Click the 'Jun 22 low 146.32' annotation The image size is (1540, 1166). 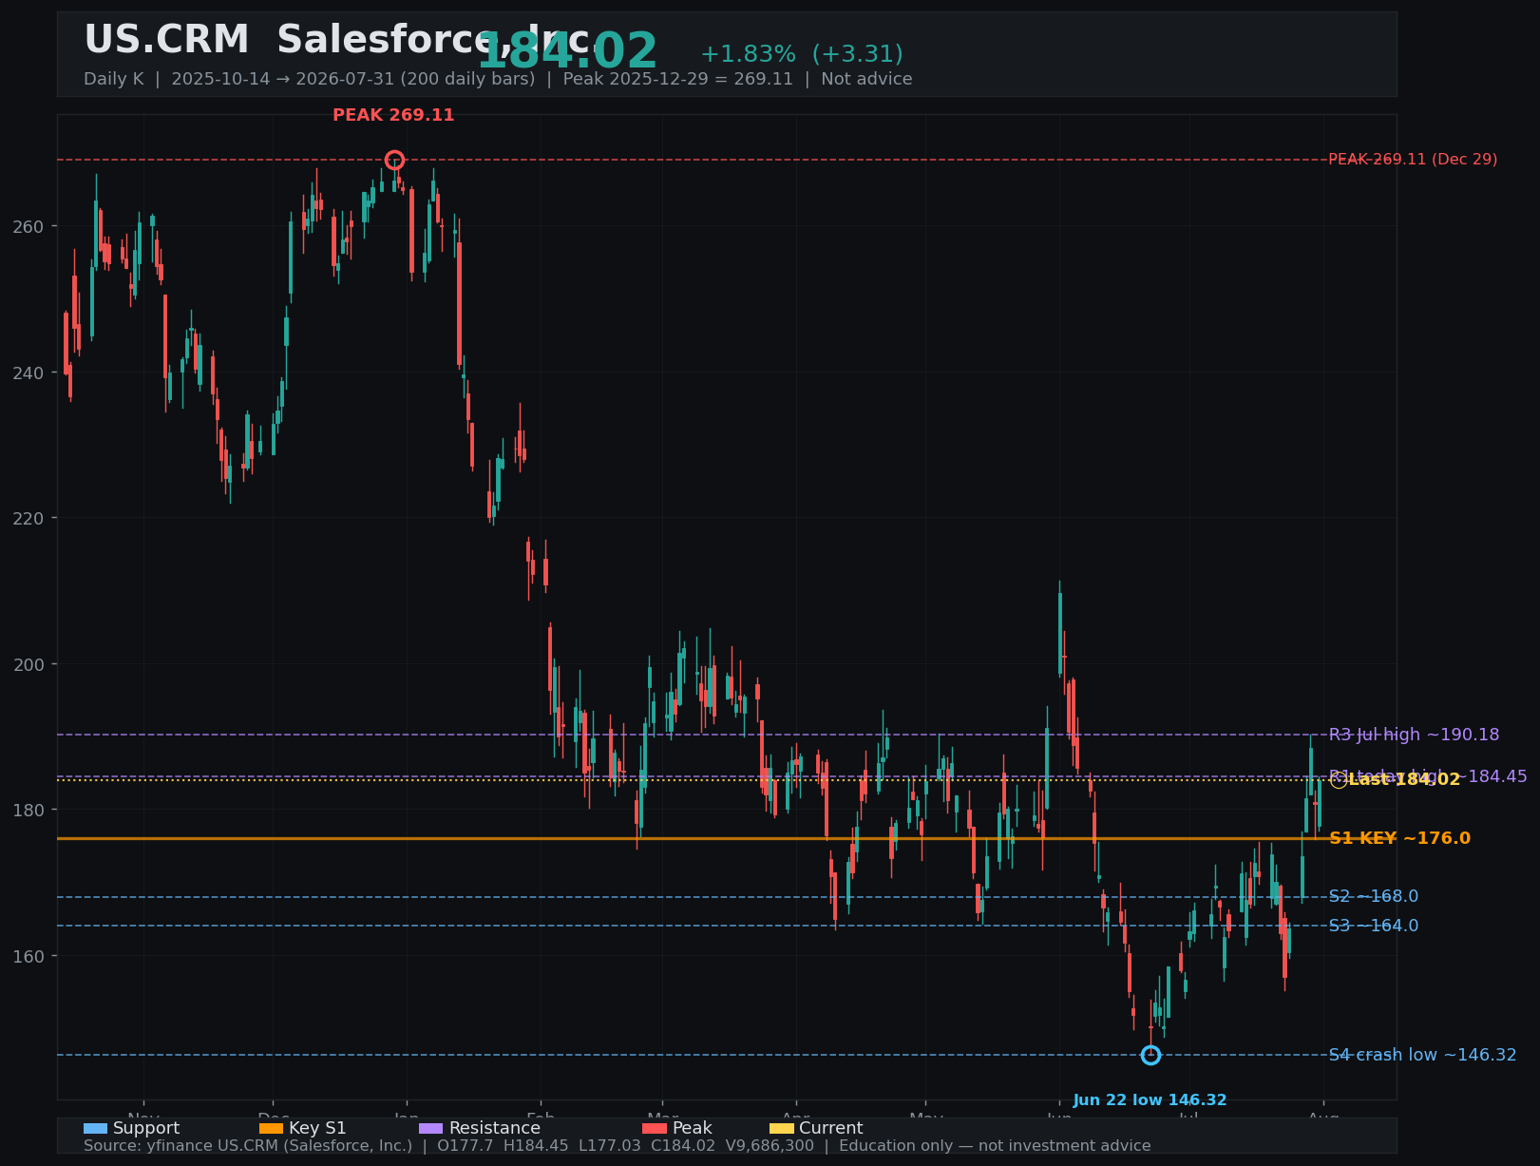pos(1150,1100)
